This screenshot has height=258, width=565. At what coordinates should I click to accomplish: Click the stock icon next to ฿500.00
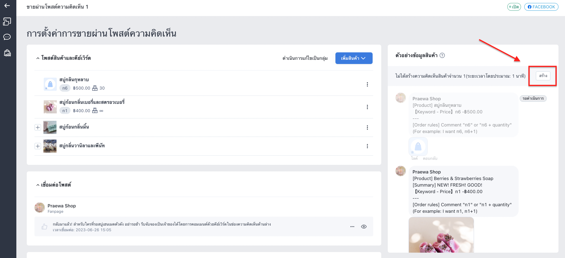click(95, 88)
